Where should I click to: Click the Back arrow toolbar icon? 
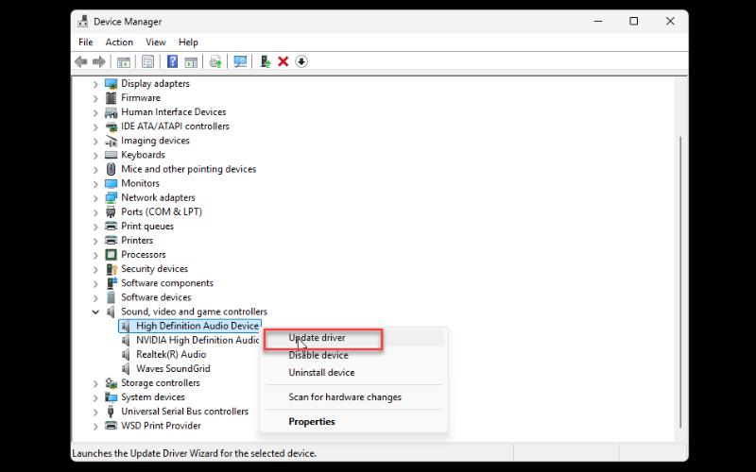(80, 61)
